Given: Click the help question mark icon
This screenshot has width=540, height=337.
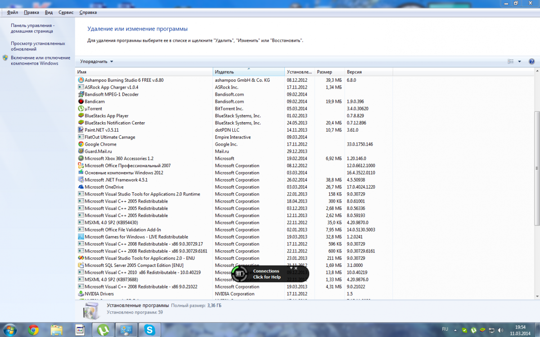Looking at the screenshot, I should pyautogui.click(x=531, y=62).
